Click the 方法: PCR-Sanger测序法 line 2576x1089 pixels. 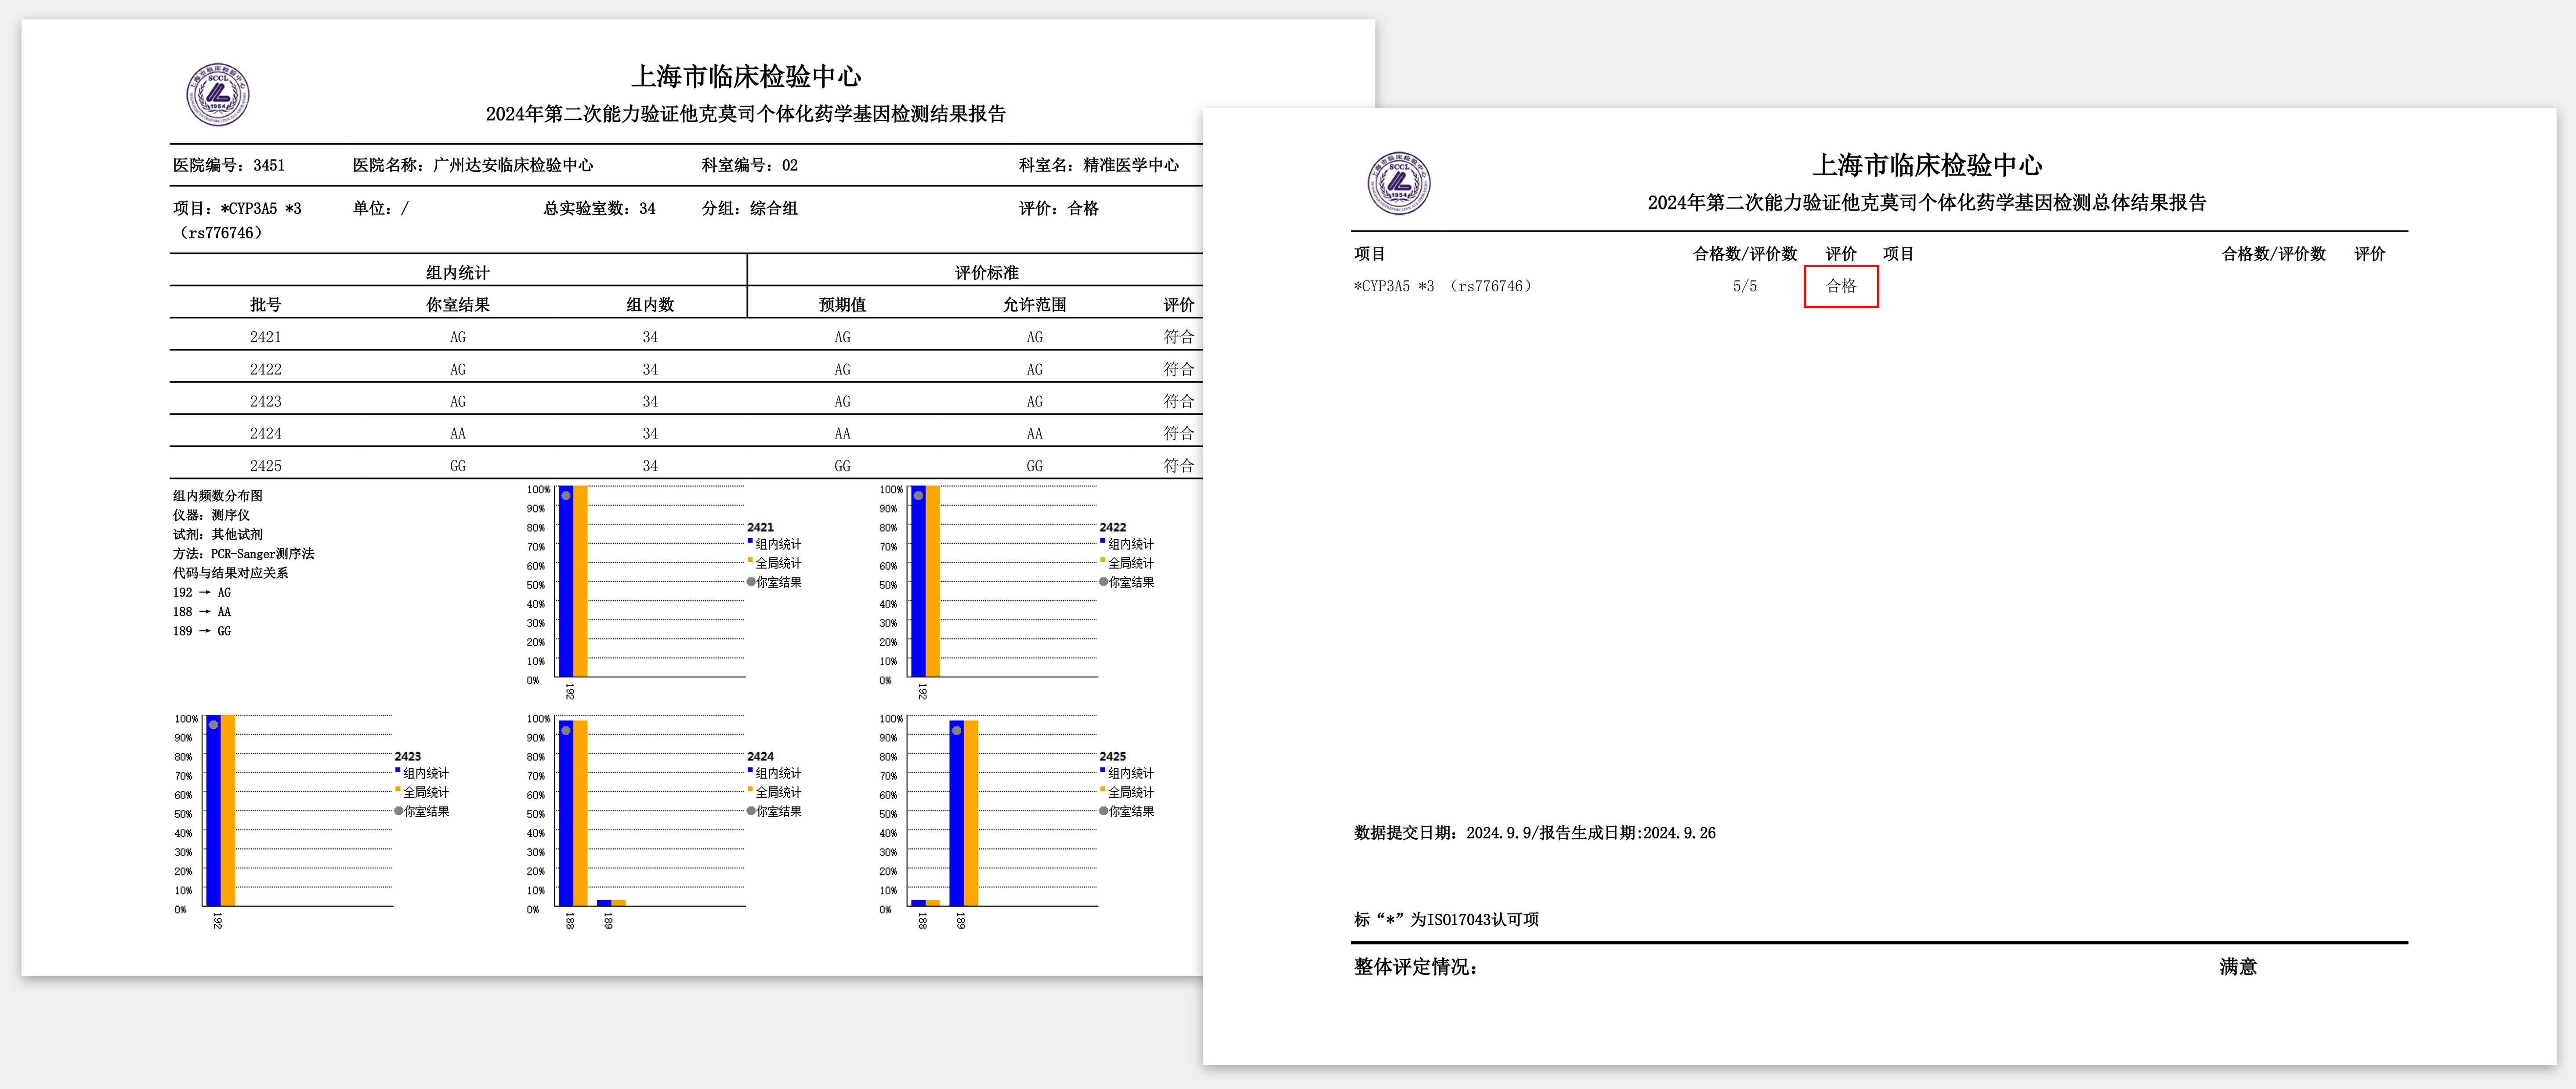[x=243, y=553]
